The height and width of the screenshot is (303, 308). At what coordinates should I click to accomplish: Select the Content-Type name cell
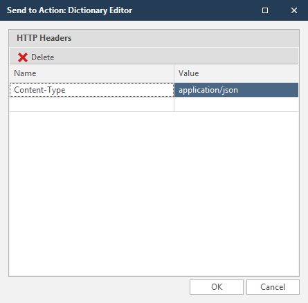click(91, 90)
